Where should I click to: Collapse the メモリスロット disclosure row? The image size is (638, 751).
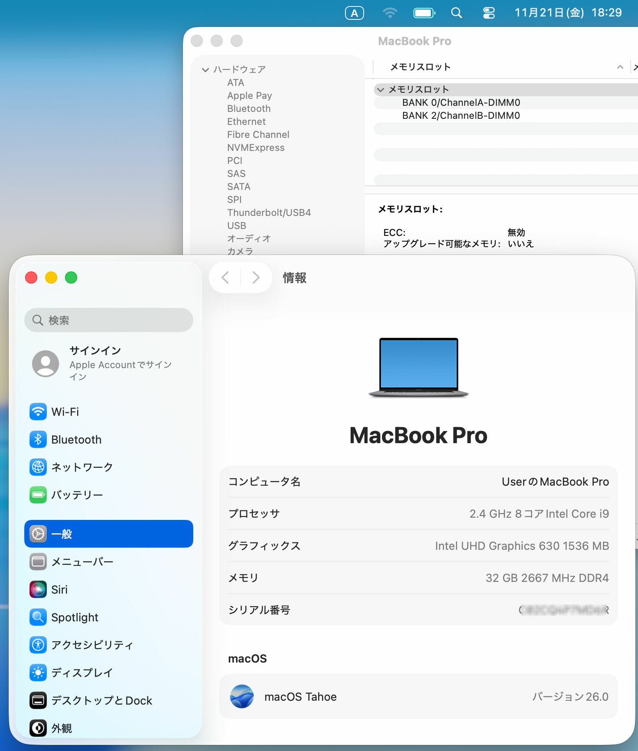pyautogui.click(x=381, y=90)
